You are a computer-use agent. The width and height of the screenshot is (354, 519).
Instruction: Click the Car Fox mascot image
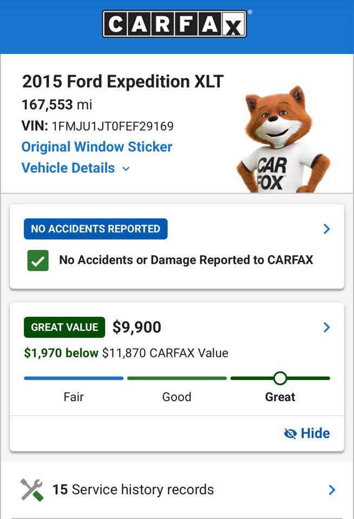pyautogui.click(x=282, y=141)
